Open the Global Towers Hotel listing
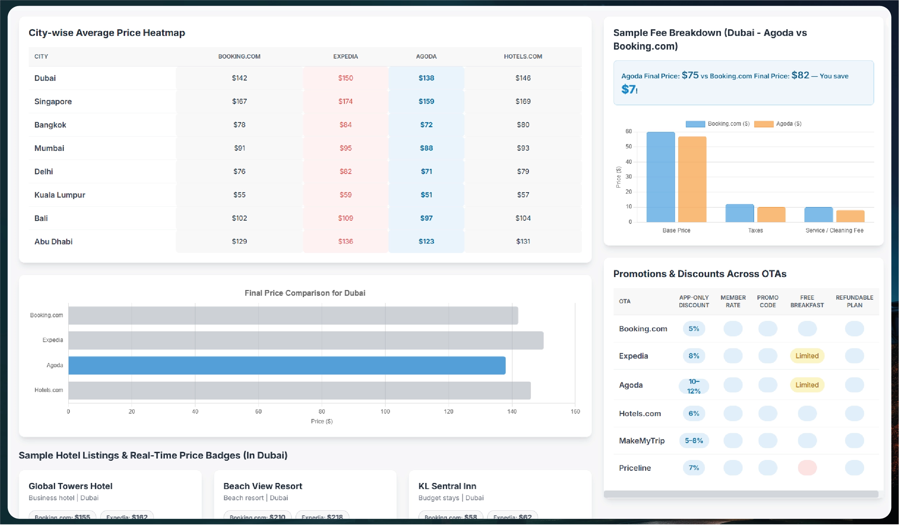 coord(70,486)
